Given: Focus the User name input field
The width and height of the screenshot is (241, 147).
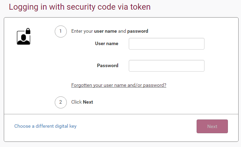Looking at the screenshot, I should 167,44.
